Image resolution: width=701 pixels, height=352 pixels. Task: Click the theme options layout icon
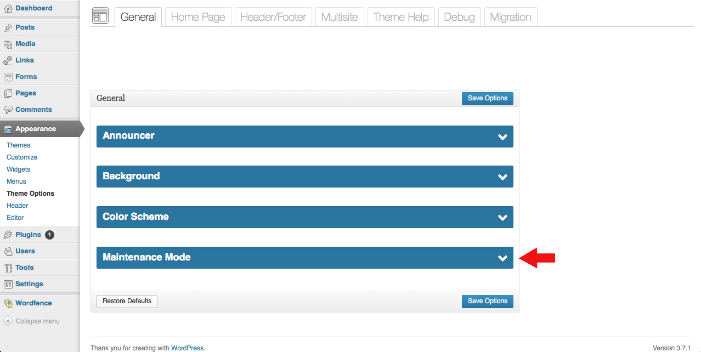[x=100, y=17]
